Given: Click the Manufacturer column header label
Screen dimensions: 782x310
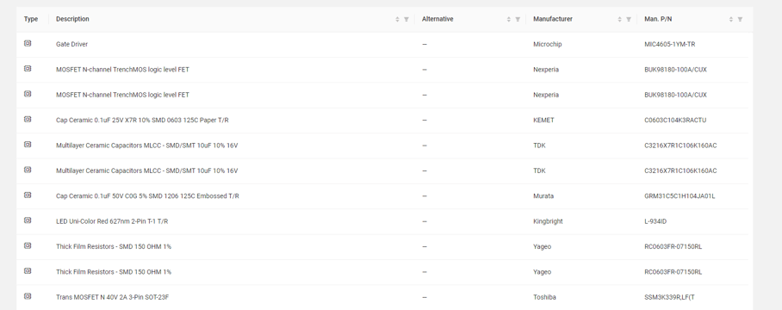Looking at the screenshot, I should [x=553, y=19].
